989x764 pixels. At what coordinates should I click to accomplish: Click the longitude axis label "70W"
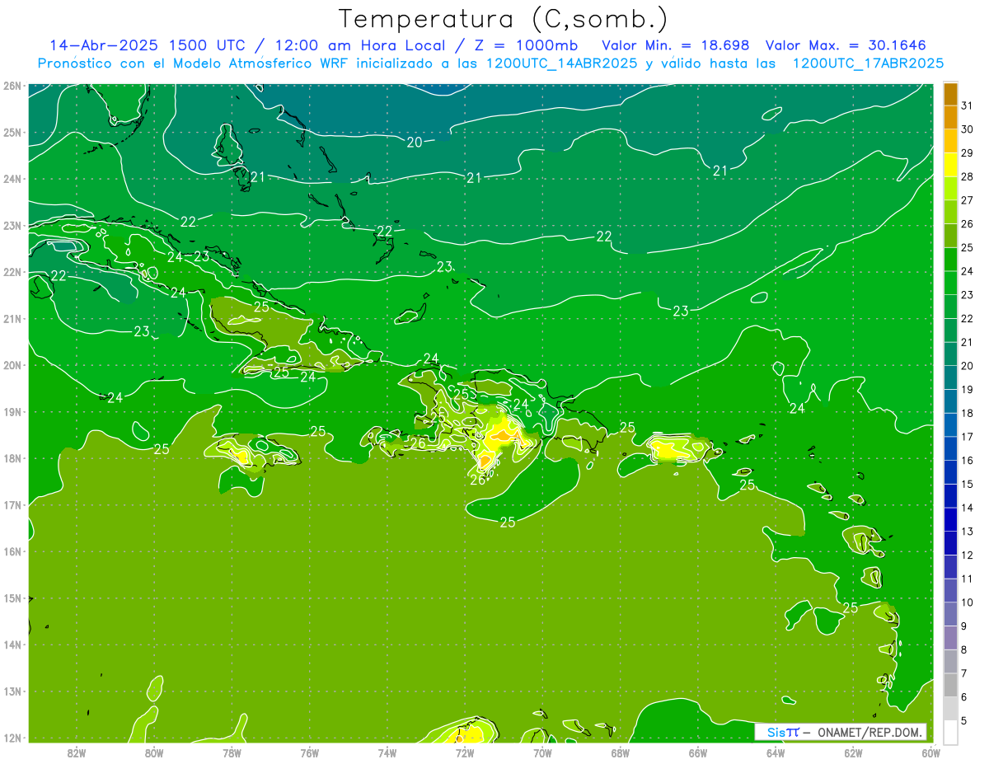[542, 752]
